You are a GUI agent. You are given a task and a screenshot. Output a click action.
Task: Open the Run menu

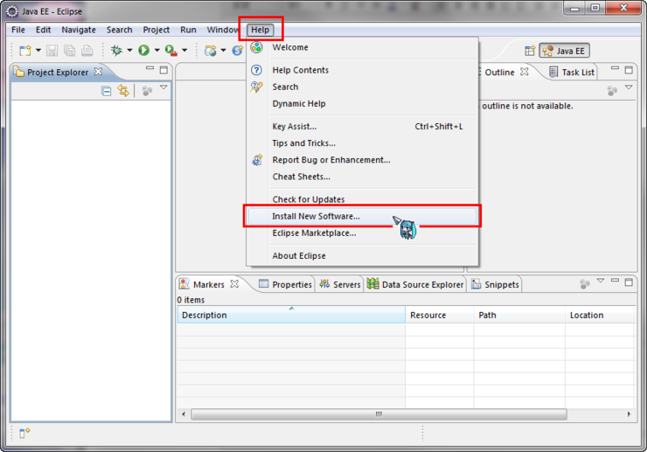click(x=188, y=30)
